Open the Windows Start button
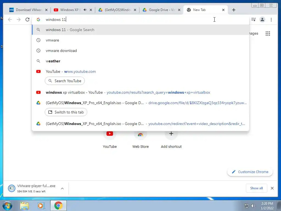Viewport: 281px width, 211px height. (7, 206)
